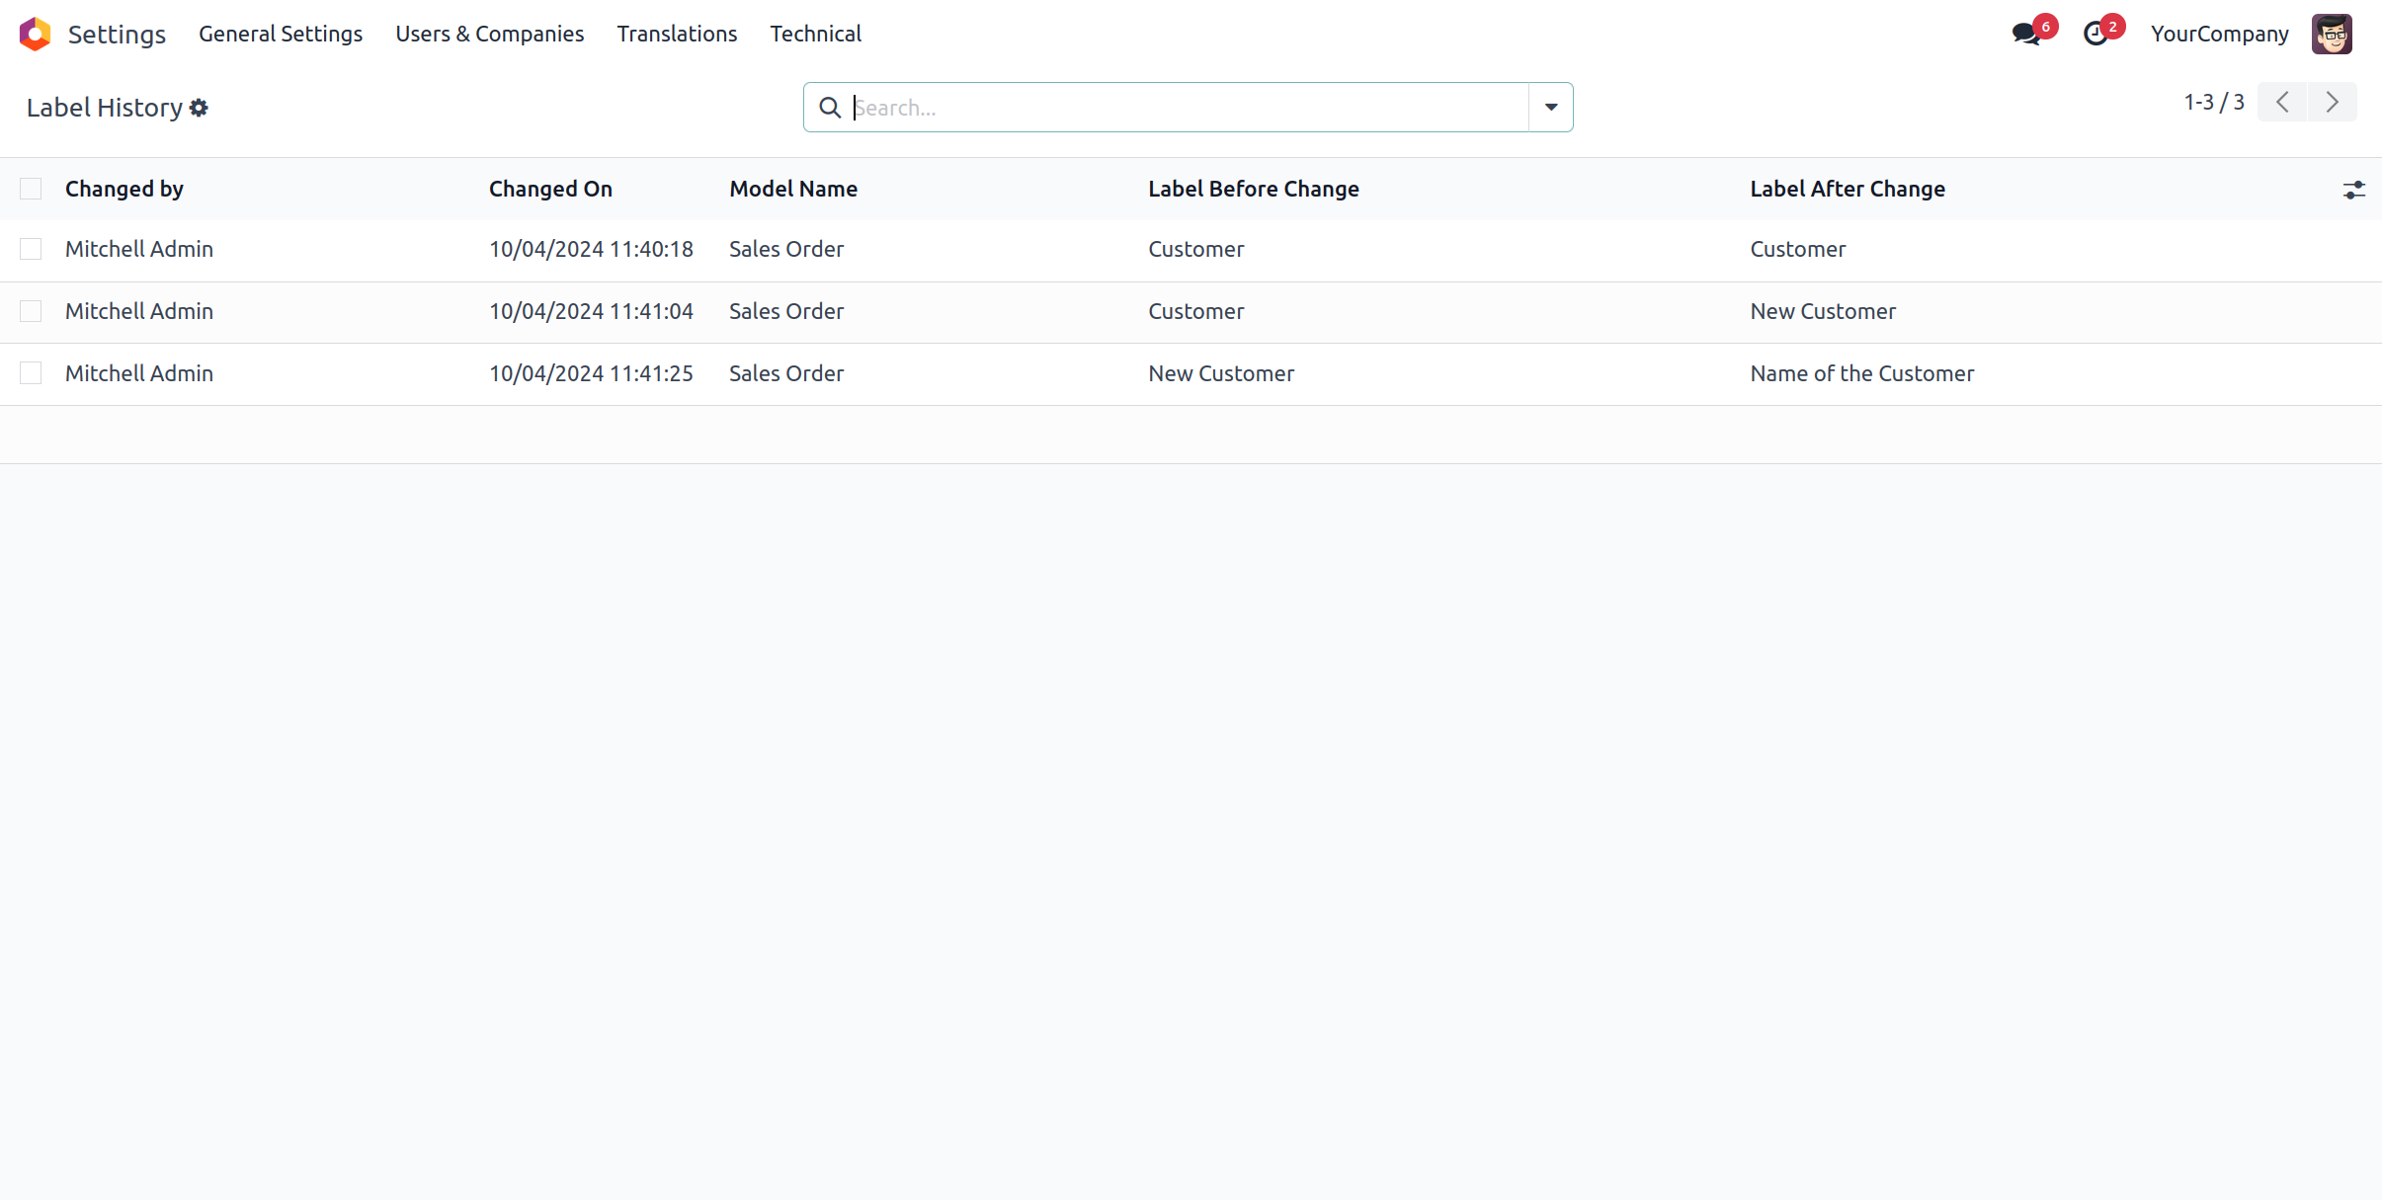Click the search magnifier icon
Viewport: 2382px width, 1200px height.
[830, 108]
